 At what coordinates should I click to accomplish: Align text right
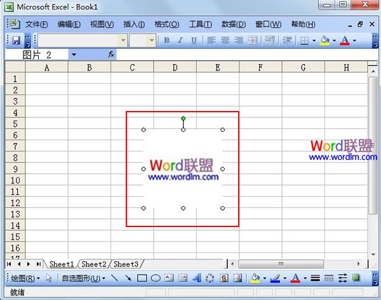[x=239, y=41]
